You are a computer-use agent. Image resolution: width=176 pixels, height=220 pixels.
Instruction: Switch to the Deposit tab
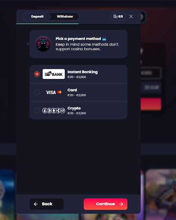[x=37, y=16]
